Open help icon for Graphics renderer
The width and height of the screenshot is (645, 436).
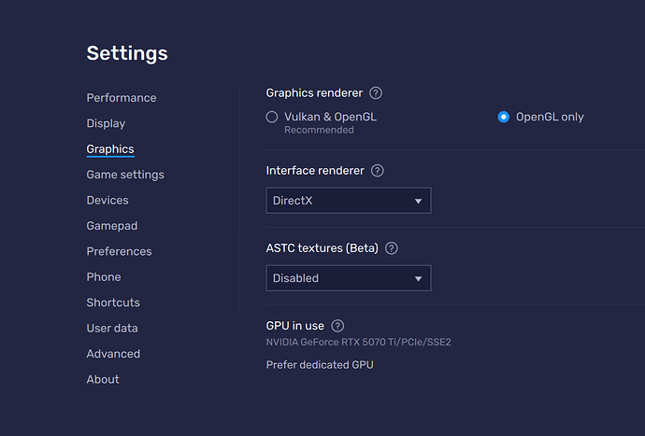pos(375,93)
